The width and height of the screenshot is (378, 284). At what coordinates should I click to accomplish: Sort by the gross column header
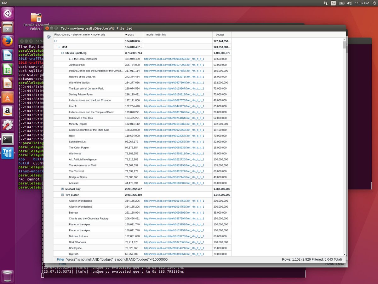(134, 34)
